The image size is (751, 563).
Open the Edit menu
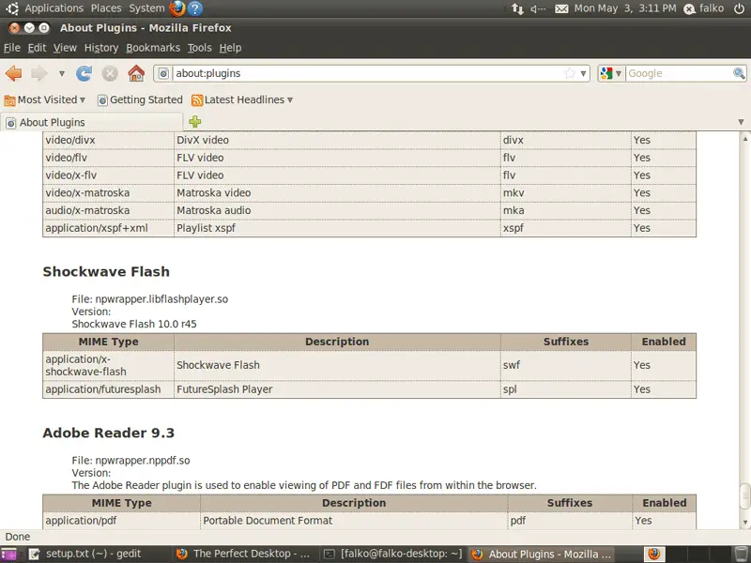tap(37, 48)
